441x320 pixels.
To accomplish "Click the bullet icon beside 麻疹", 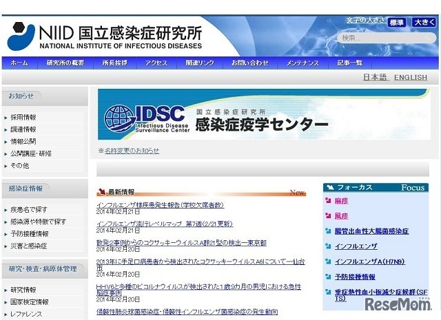I will point(328,200).
